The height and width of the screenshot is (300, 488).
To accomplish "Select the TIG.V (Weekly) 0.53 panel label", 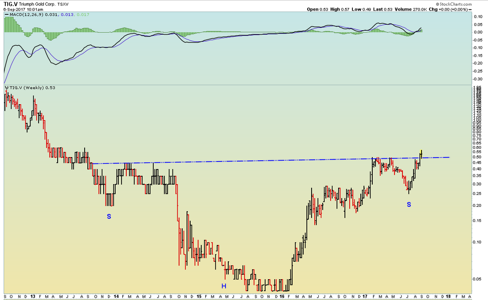I will point(32,88).
